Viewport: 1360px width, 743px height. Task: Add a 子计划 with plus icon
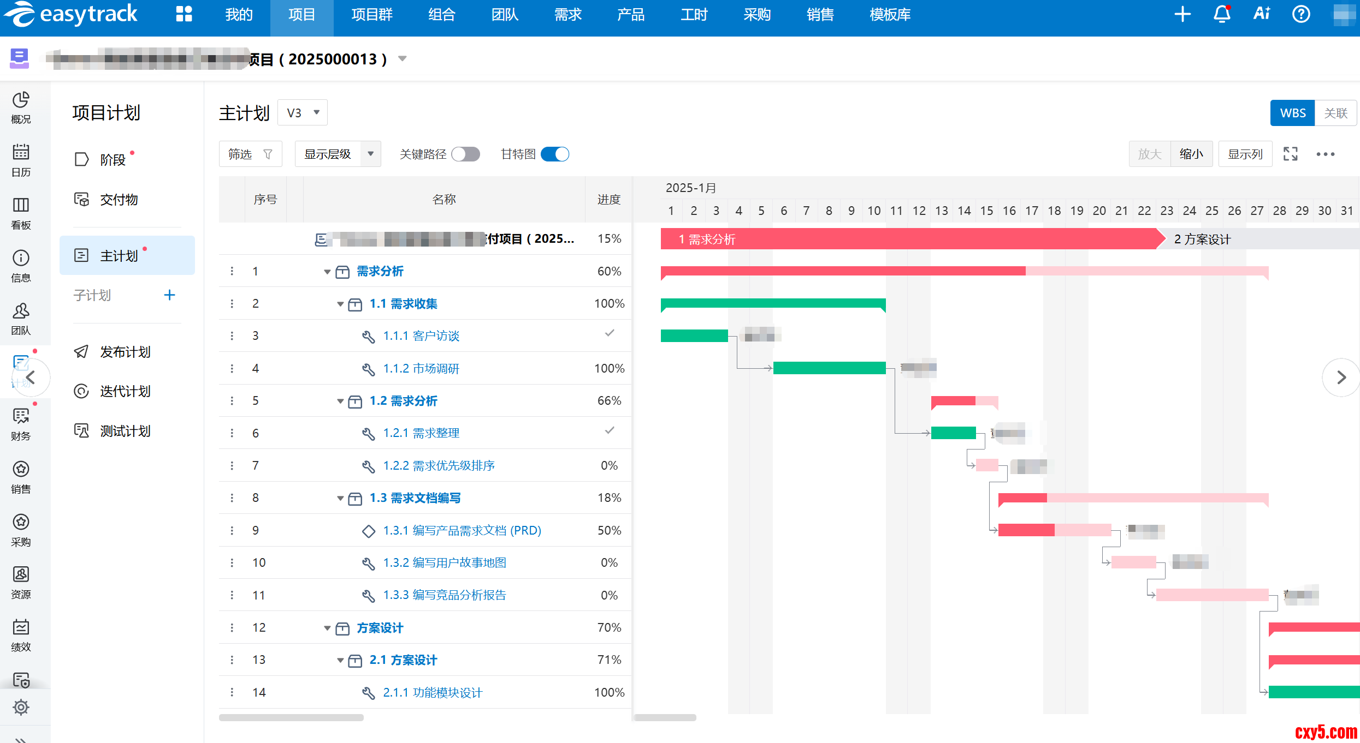click(x=169, y=295)
